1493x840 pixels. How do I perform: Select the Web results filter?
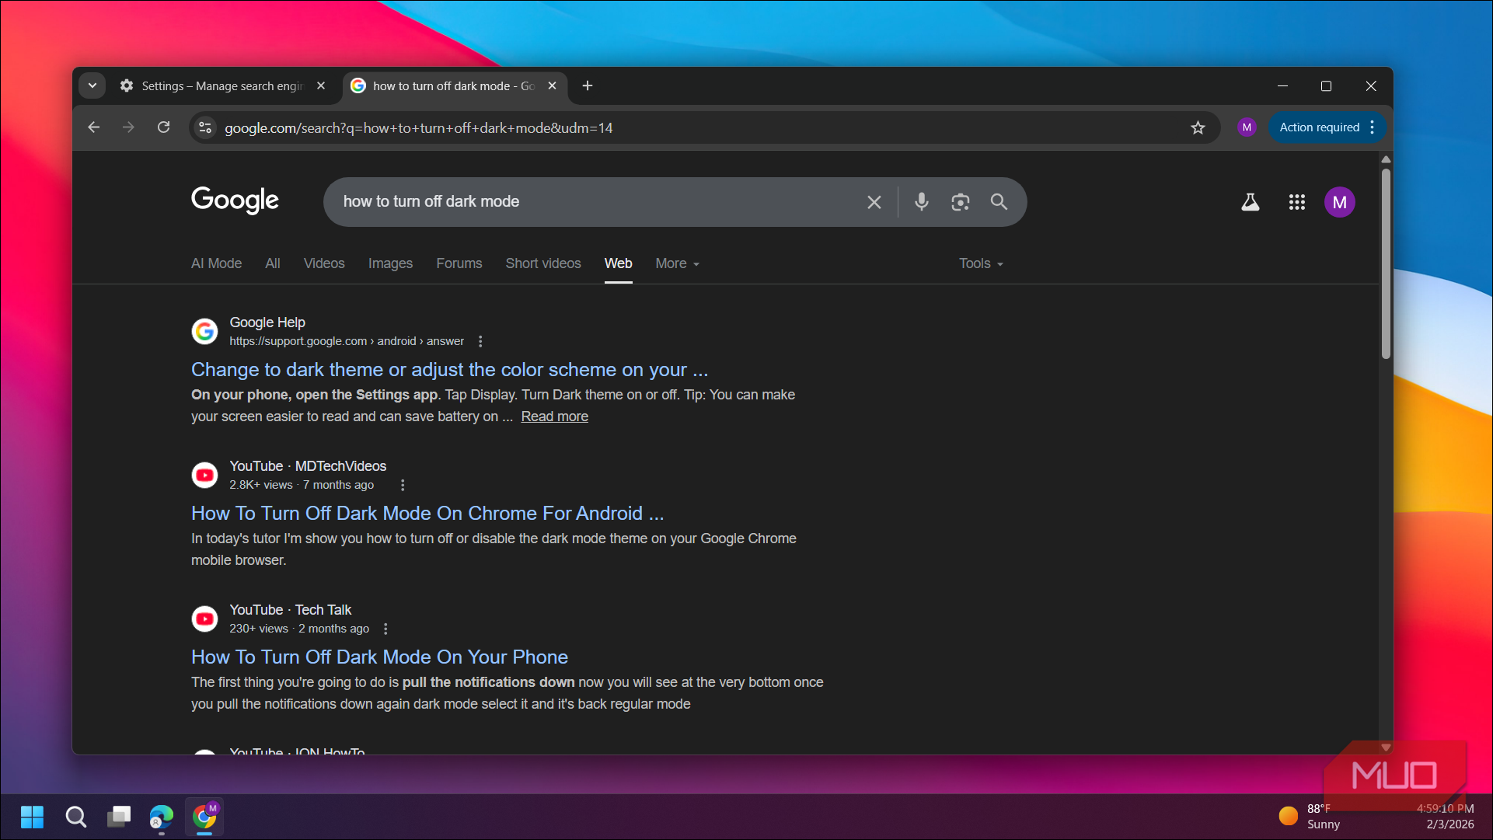click(618, 263)
